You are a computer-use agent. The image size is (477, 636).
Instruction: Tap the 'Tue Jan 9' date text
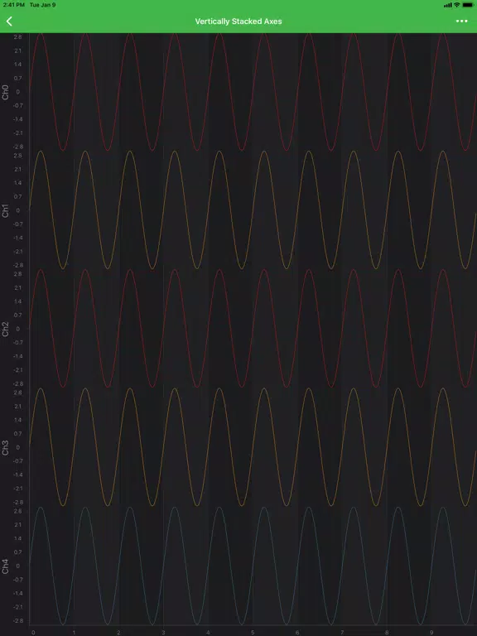tap(42, 5)
